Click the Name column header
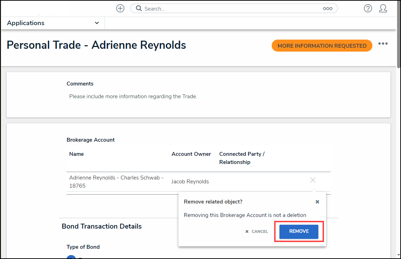This screenshot has height=259, width=401. coord(77,154)
